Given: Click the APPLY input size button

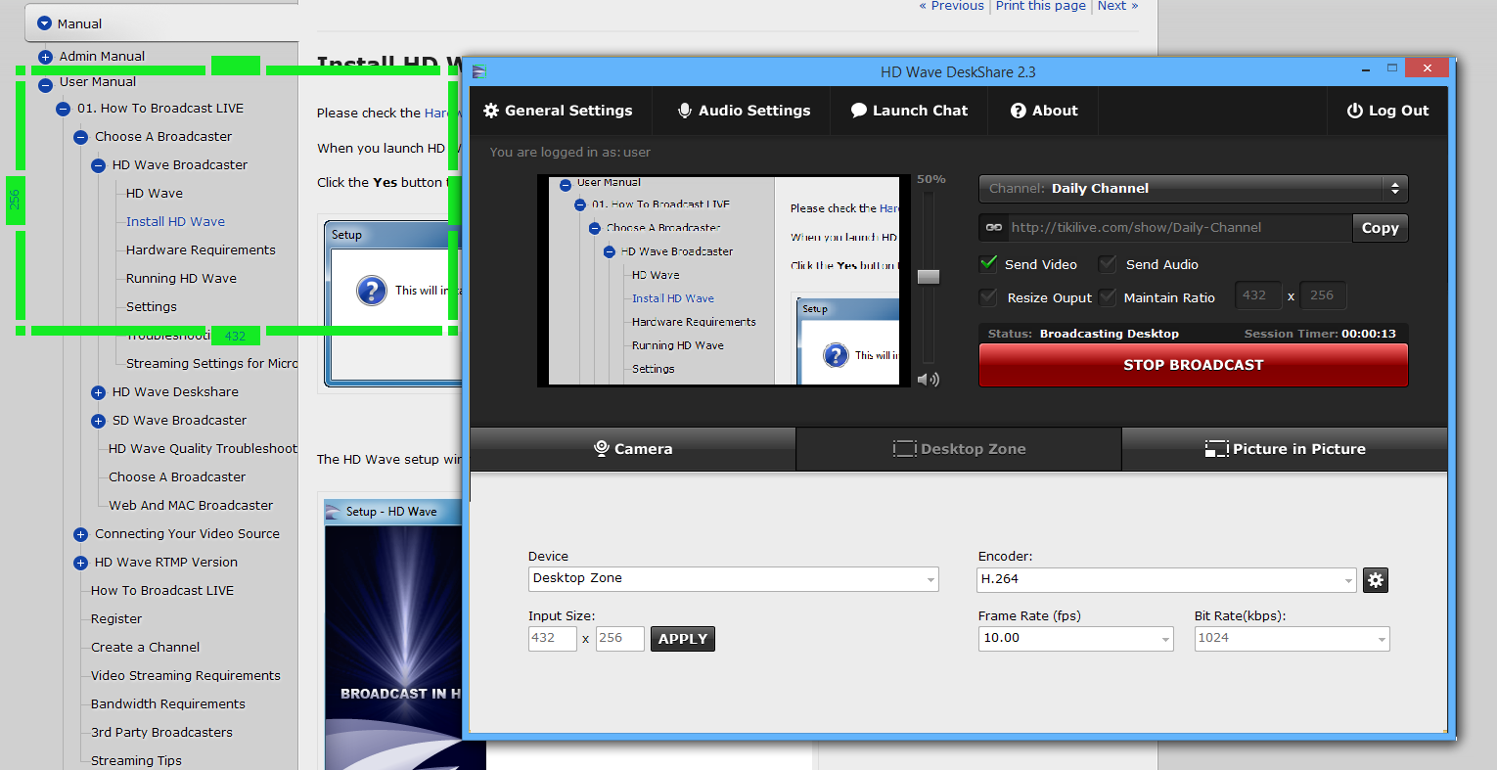Looking at the screenshot, I should coord(683,639).
